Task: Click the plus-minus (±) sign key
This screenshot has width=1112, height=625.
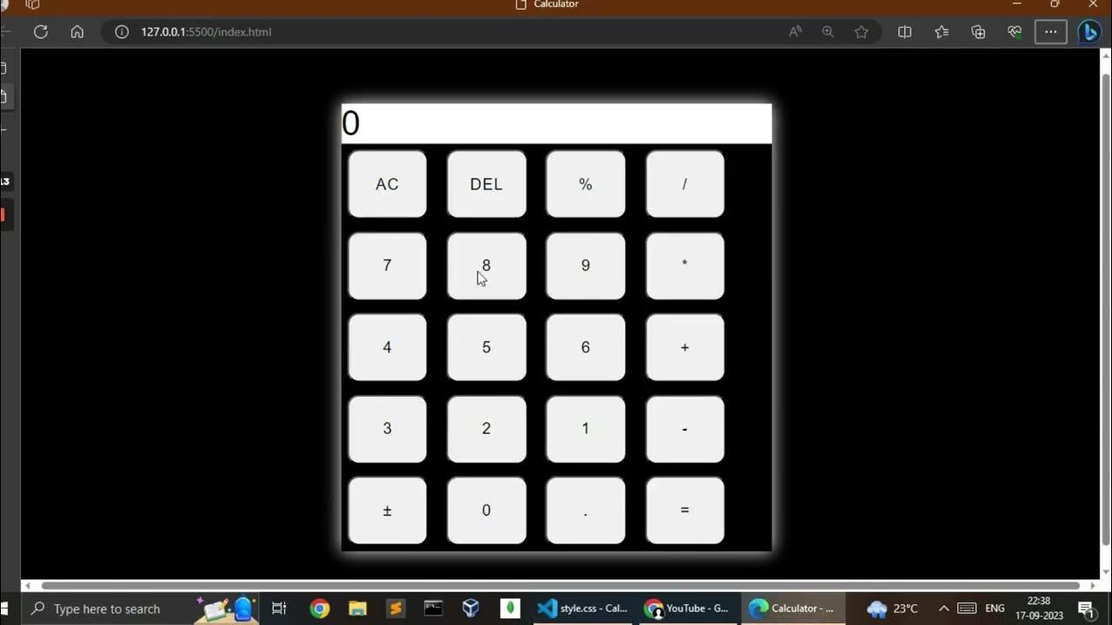Action: (x=387, y=510)
